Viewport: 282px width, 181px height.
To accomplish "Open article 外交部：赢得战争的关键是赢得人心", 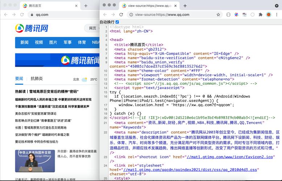I will (77, 154).
